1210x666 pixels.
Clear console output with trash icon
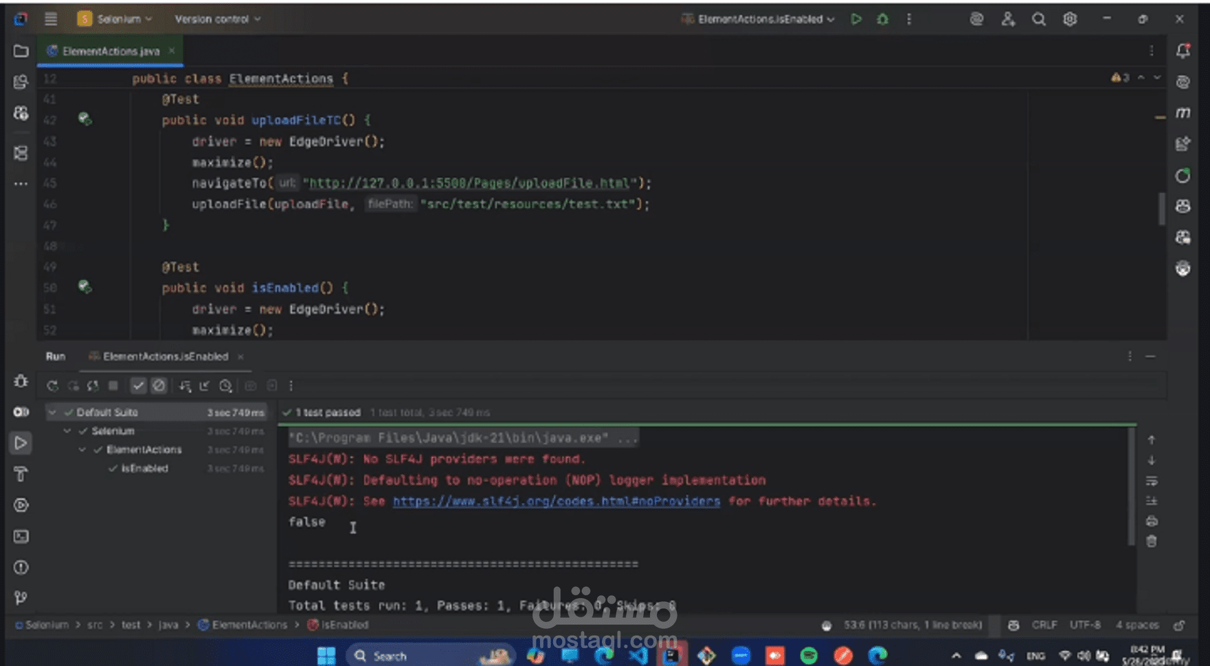pos(1152,541)
